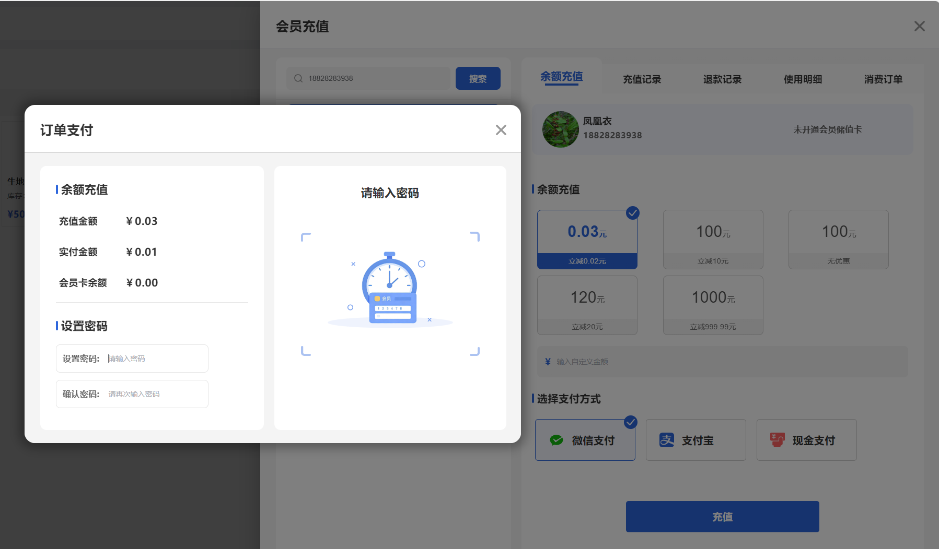Select the 余额充值 tab

pyautogui.click(x=561, y=76)
